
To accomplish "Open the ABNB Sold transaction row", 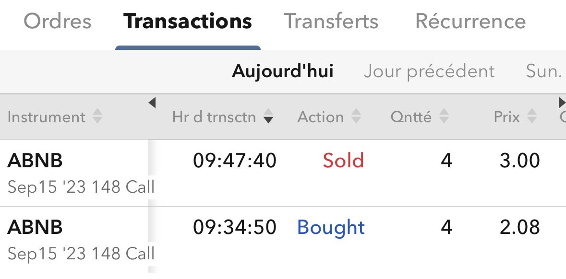I will 283,173.
